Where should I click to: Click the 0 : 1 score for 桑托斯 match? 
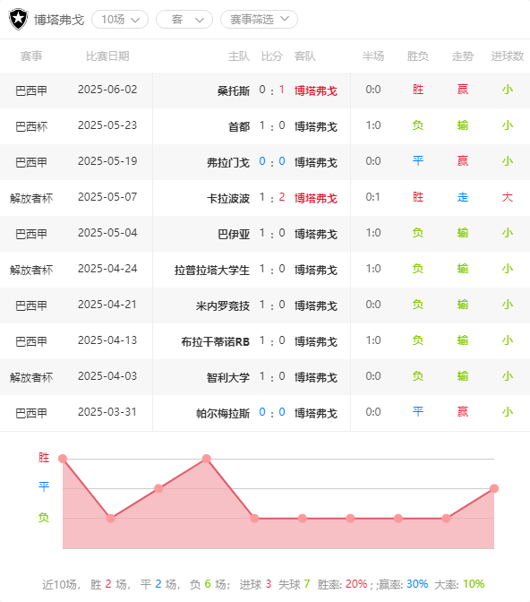[272, 90]
